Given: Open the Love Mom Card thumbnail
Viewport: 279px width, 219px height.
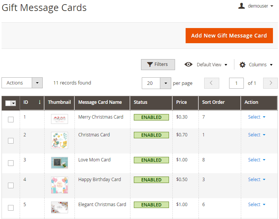Looking at the screenshot, I should [59, 163].
